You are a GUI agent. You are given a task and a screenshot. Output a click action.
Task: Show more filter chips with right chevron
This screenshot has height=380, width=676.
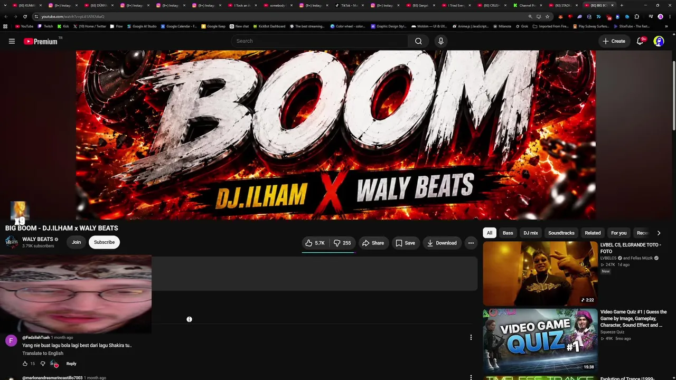pos(659,233)
